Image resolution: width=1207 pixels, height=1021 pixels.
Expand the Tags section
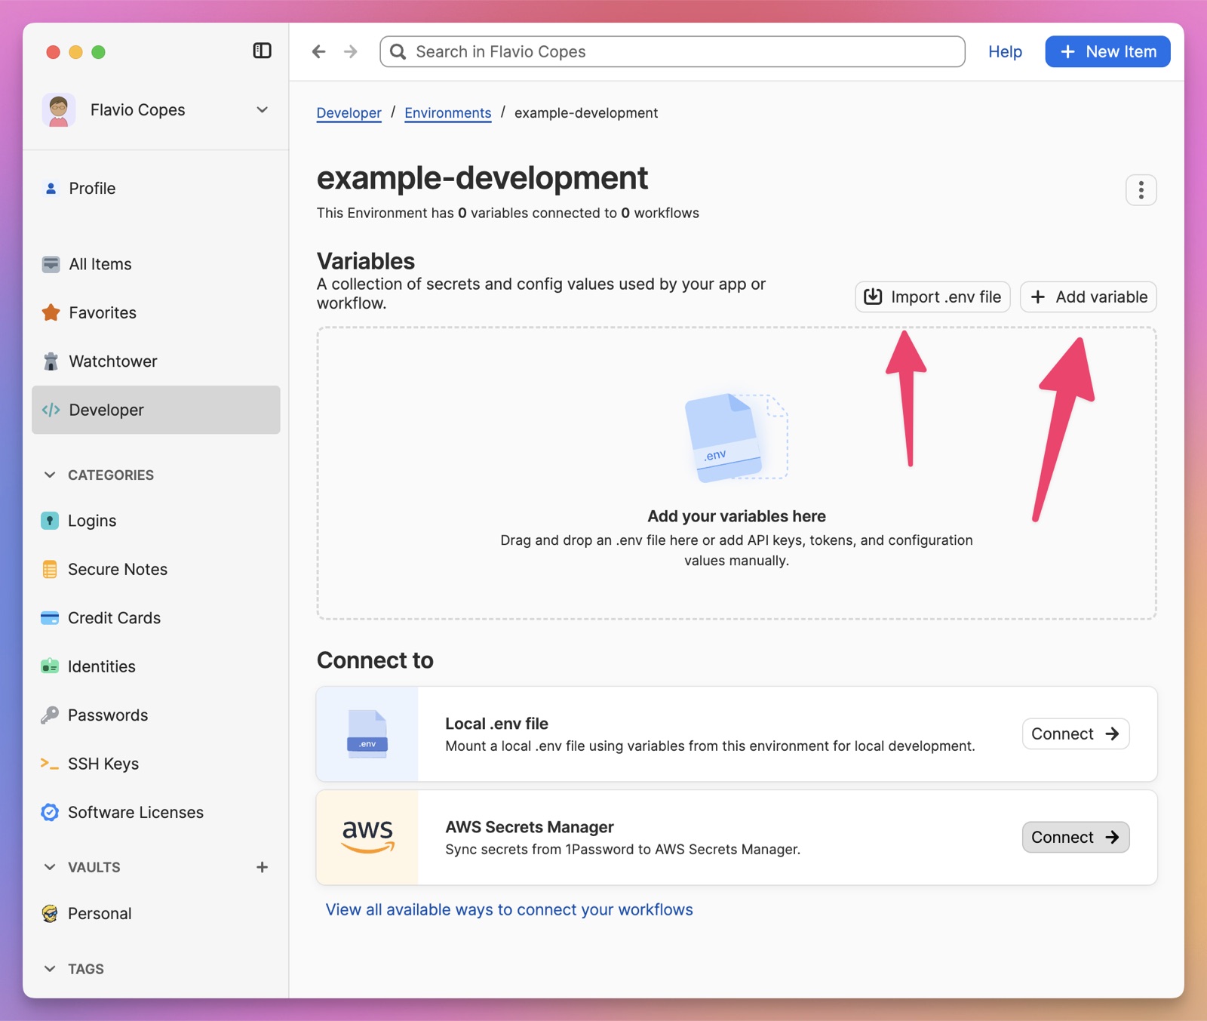tap(50, 968)
